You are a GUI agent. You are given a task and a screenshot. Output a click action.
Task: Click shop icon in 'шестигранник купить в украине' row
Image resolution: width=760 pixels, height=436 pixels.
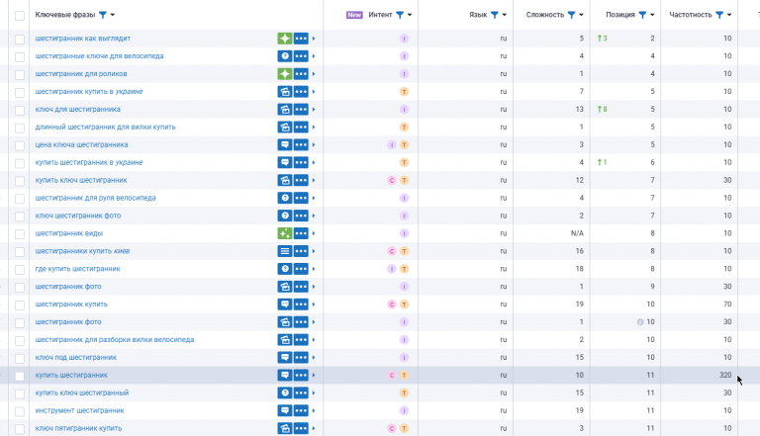click(285, 92)
